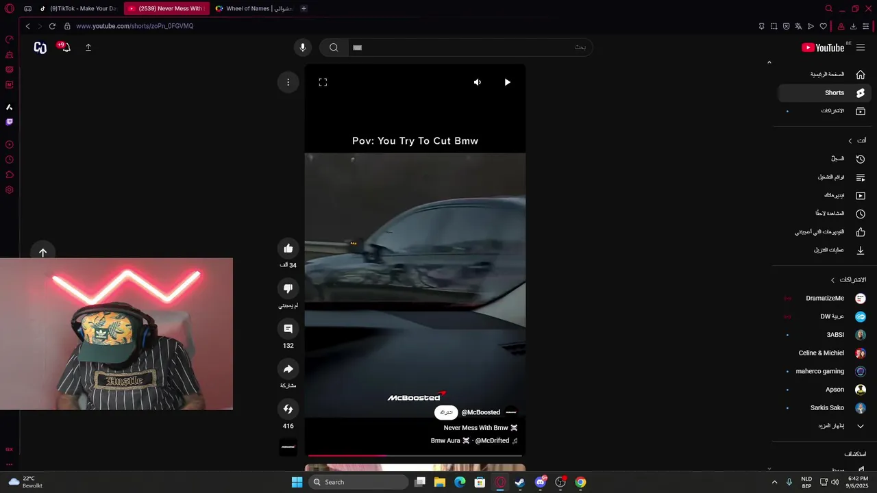Open Twitch in the Opera sidebar
The image size is (877, 493).
(x=10, y=122)
